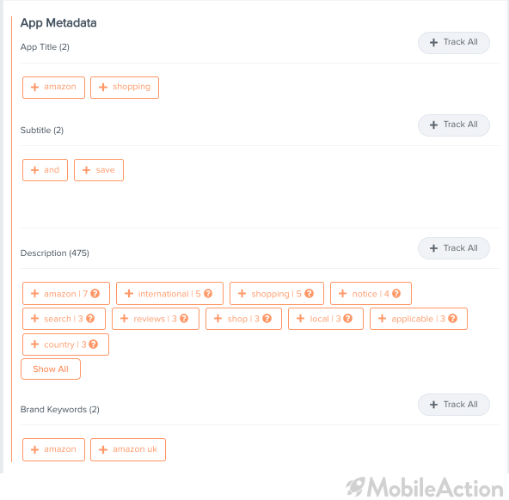
Task: Click the MobileAction logo
Action: (x=424, y=487)
